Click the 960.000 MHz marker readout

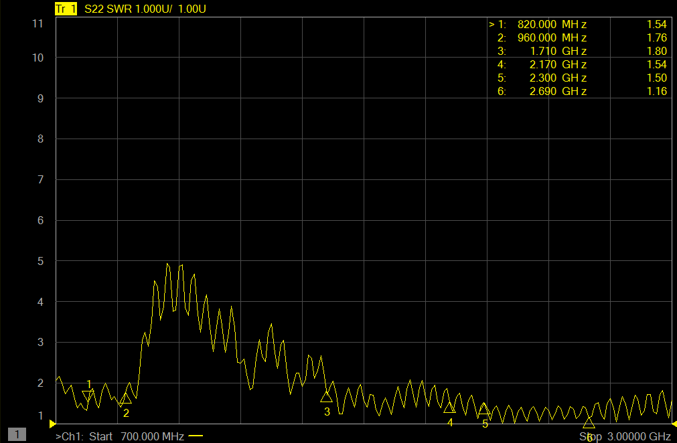(x=552, y=38)
